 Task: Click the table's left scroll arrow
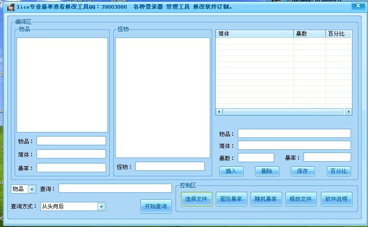click(219, 111)
